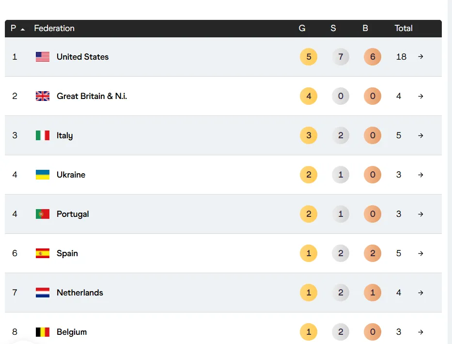The height and width of the screenshot is (344, 452).
Task: Expand Belgium row arrow
Action: point(421,332)
